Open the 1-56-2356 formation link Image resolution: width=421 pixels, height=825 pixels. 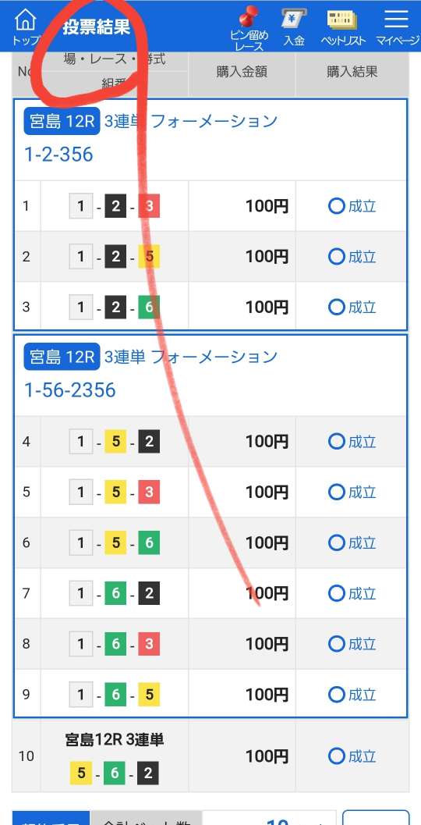click(70, 390)
